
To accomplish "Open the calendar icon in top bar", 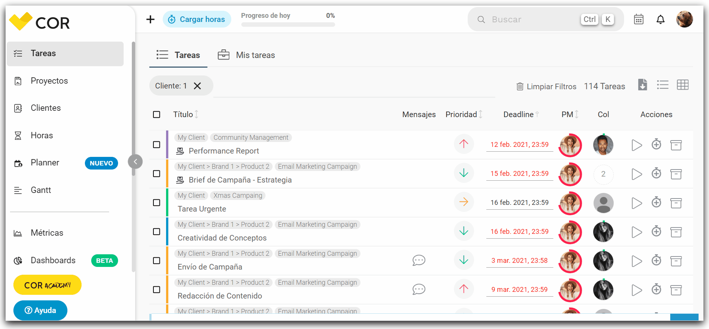I will click(x=639, y=19).
